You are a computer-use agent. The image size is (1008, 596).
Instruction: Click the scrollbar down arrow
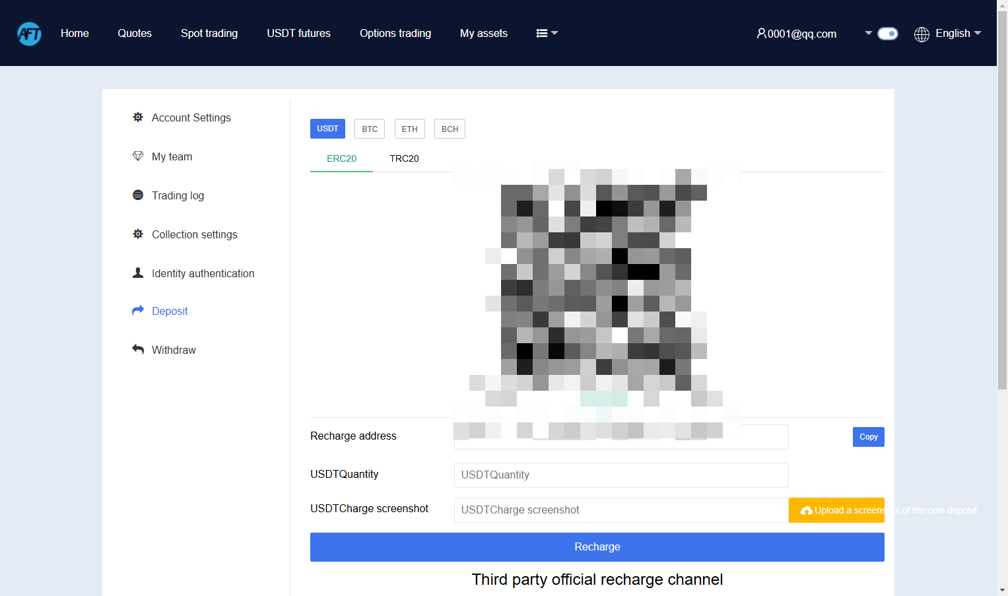pos(1002,590)
